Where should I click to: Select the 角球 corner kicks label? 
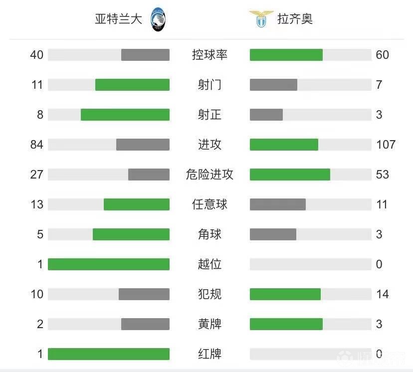pyautogui.click(x=209, y=234)
